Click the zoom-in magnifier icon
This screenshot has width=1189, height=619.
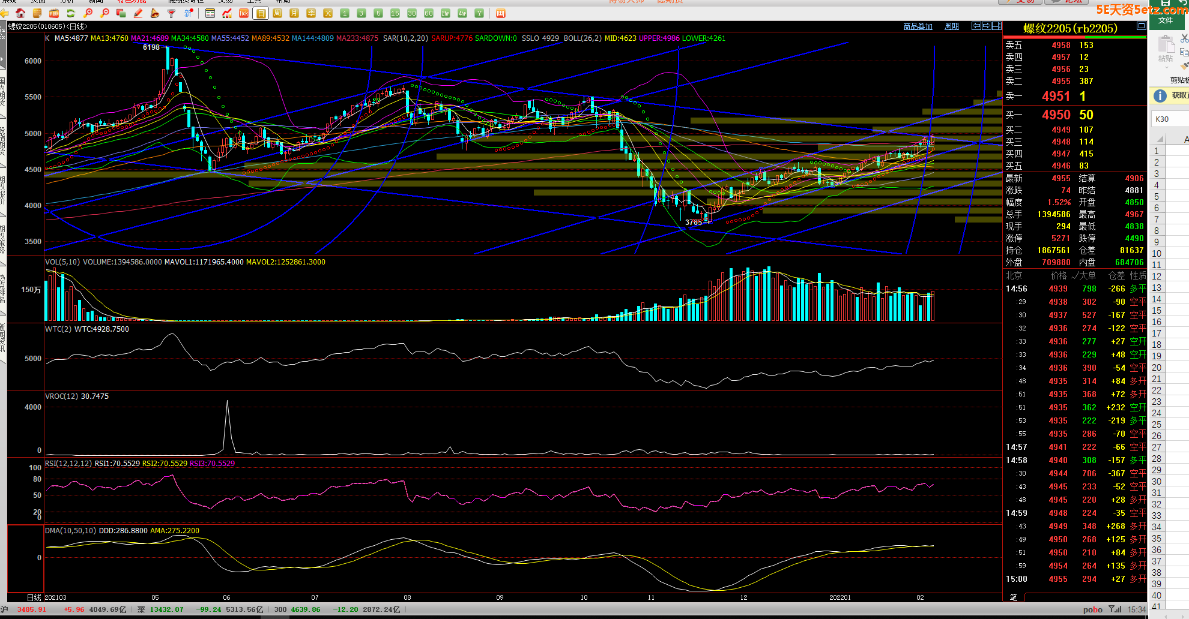pos(88,13)
